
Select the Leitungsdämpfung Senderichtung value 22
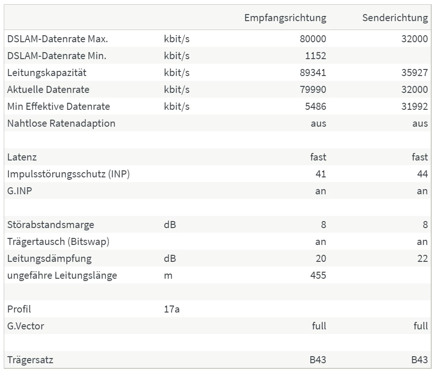pos(422,259)
